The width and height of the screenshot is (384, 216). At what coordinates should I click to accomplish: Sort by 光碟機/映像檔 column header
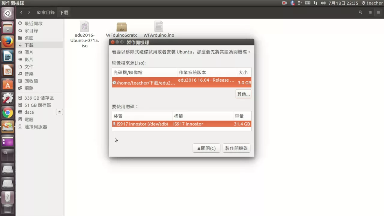[145, 72]
